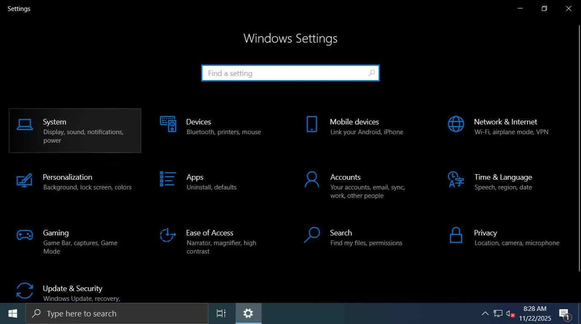The image size is (581, 324).
Task: Open the Personalization title
Action: (x=68, y=177)
